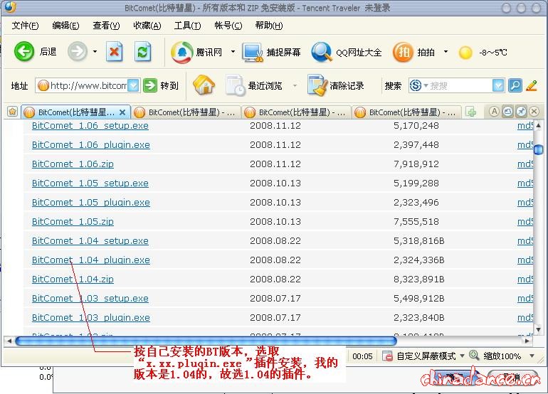Screen dimensions: 548x394
Task: Expand the 自定义屏蔽模式 dropdown
Action: [x=461, y=356]
